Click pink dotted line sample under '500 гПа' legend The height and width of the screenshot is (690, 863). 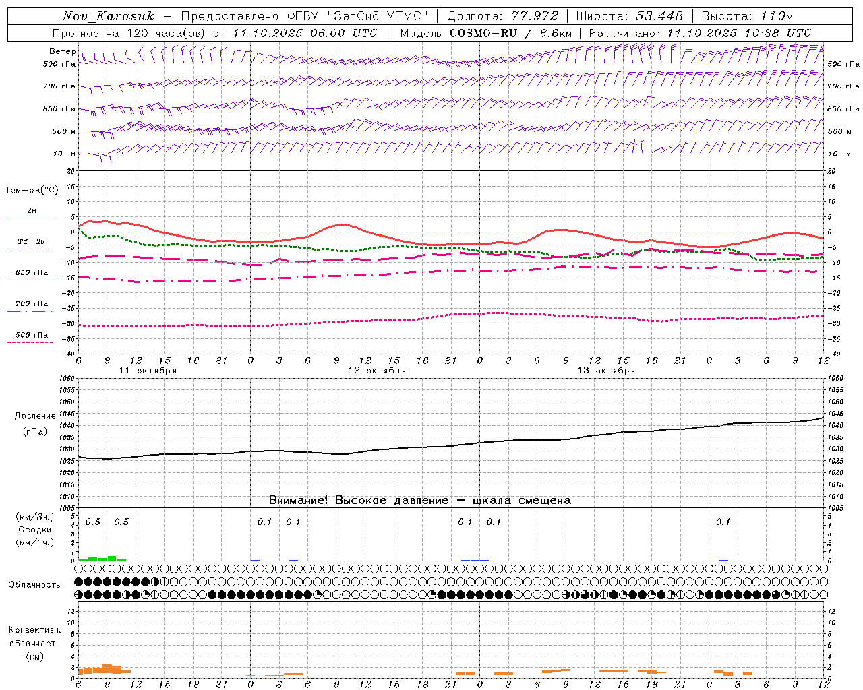tap(30, 343)
